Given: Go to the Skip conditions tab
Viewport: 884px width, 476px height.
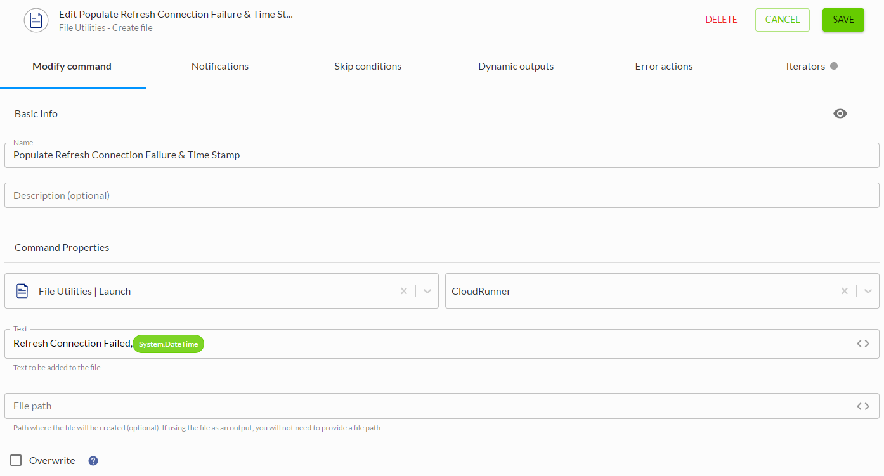Looking at the screenshot, I should point(368,67).
